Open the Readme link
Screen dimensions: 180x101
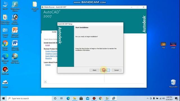click(x=48, y=58)
